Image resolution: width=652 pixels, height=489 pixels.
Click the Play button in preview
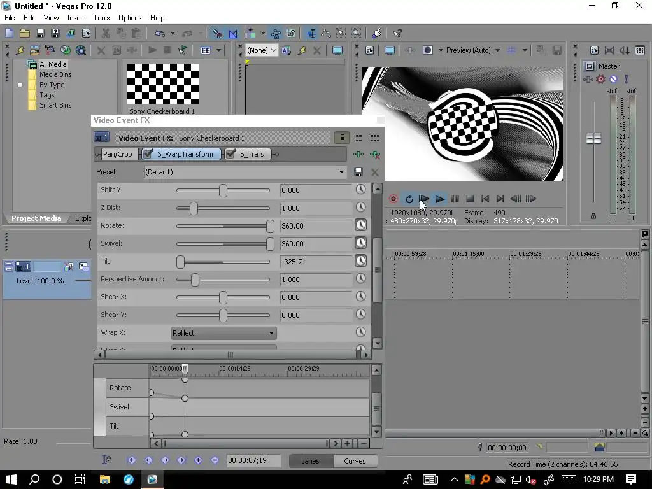tap(439, 199)
